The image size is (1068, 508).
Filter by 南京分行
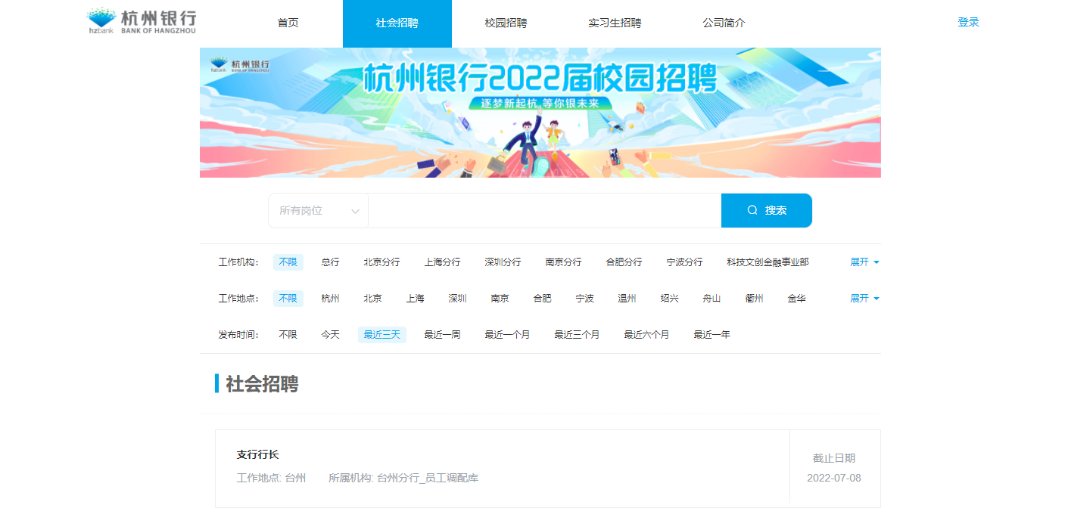563,262
